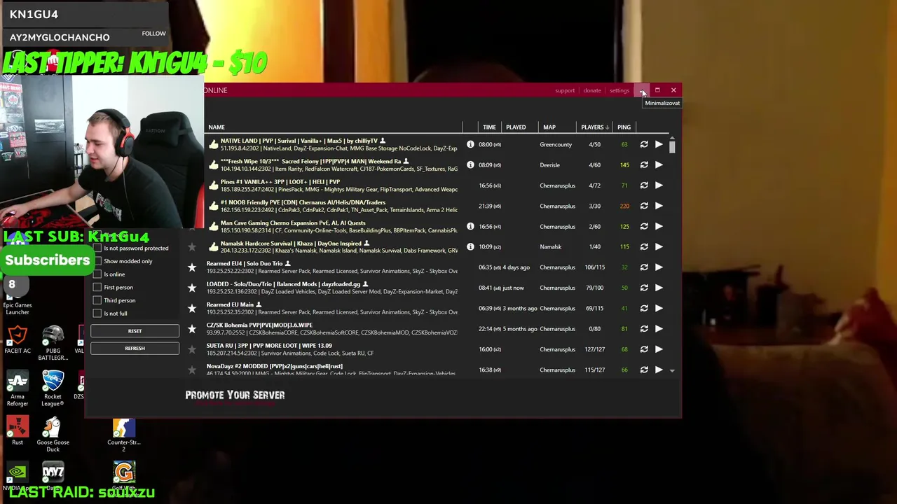Viewport: 897px width, 504px height.
Task: Open info icon on Namalsk Hardcore Survival
Action: 470,246
